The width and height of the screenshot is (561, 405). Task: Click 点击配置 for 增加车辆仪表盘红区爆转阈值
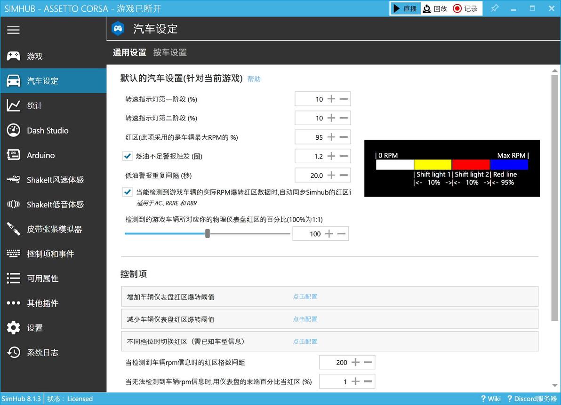point(305,297)
